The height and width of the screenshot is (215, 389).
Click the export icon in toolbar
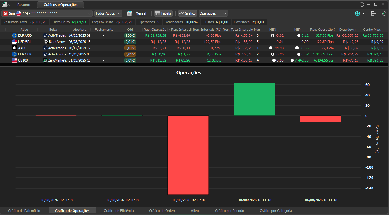click(373, 13)
